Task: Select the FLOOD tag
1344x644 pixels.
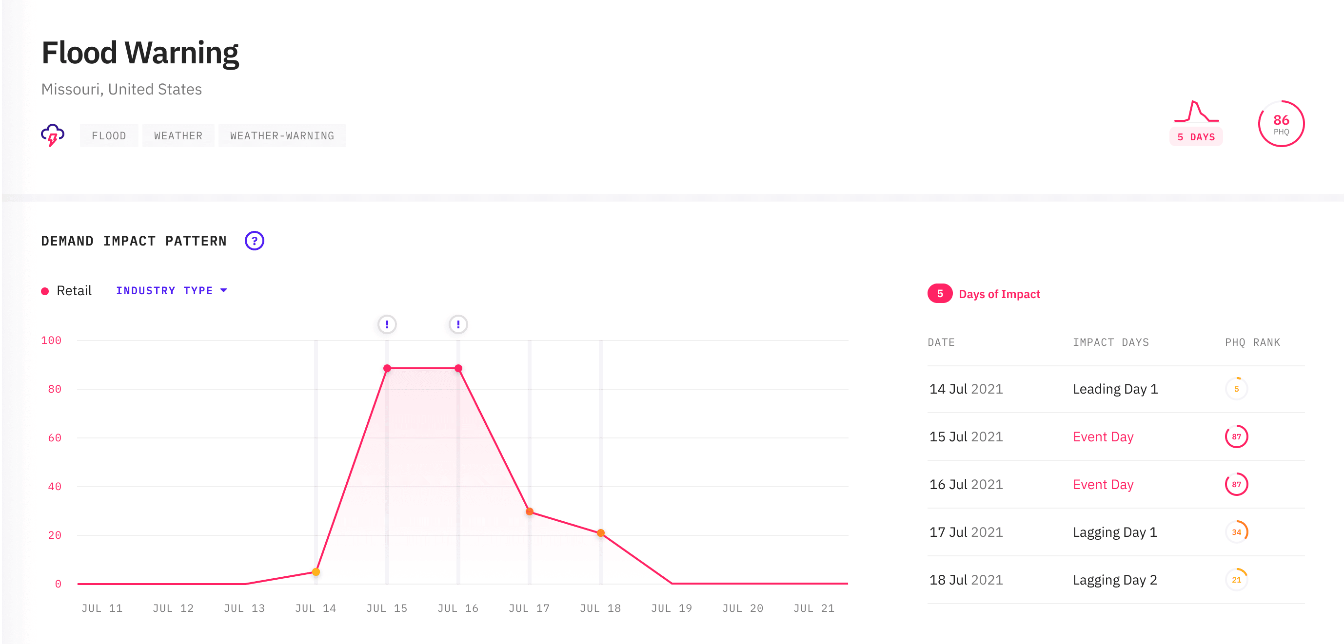Action: [x=109, y=135]
